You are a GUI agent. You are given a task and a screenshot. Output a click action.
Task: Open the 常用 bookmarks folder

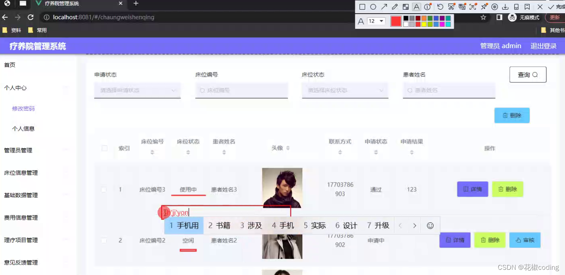[37, 30]
